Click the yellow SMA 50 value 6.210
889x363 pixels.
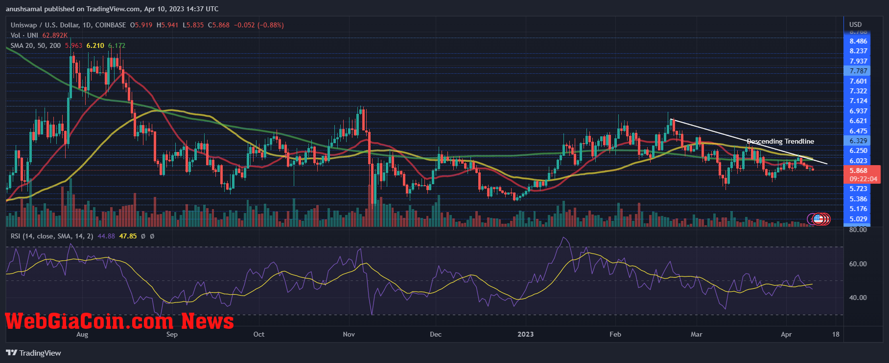coord(95,45)
